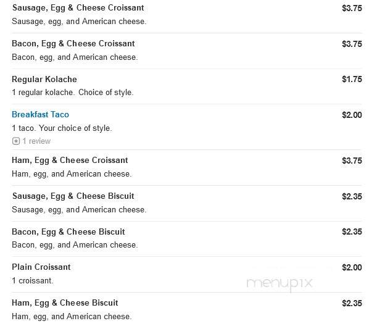Click the '1 croissant.' description text

pos(33,281)
